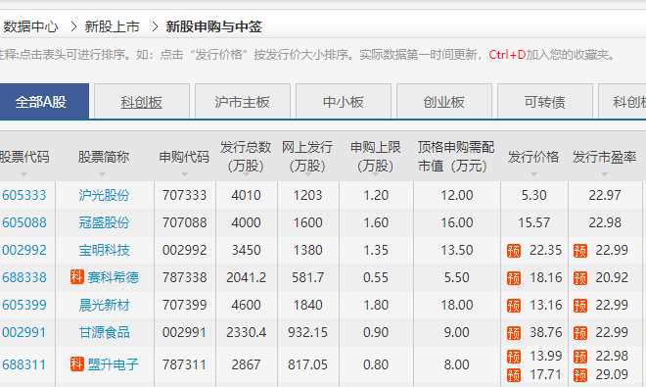Open the 新股上市 breadcrumb link
The image size is (646, 387).
[112, 26]
